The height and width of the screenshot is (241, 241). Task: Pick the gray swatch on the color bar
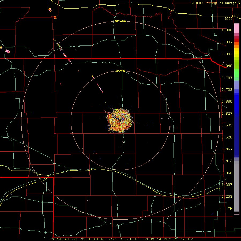[x=236, y=187]
